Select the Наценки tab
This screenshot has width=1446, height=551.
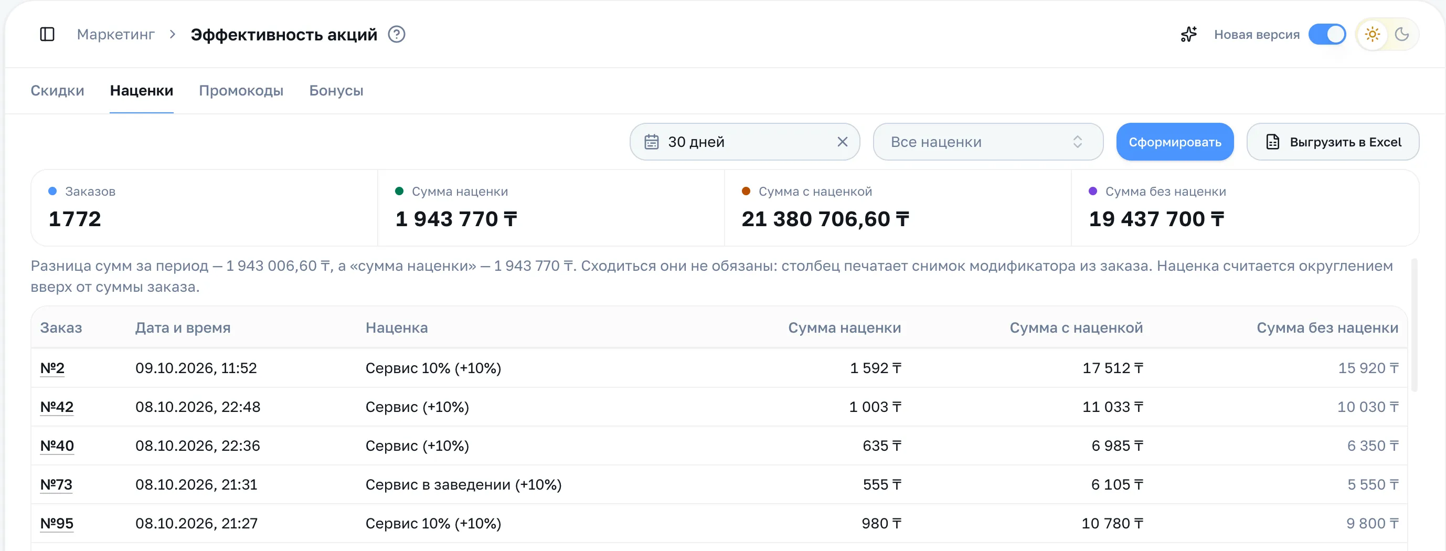(x=142, y=90)
